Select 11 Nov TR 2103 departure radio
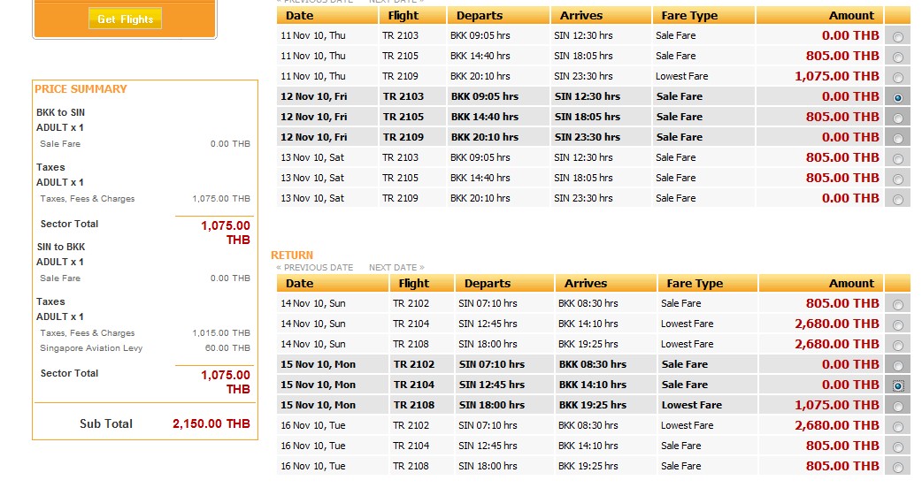Viewport: 922px width, 488px height. [898, 36]
